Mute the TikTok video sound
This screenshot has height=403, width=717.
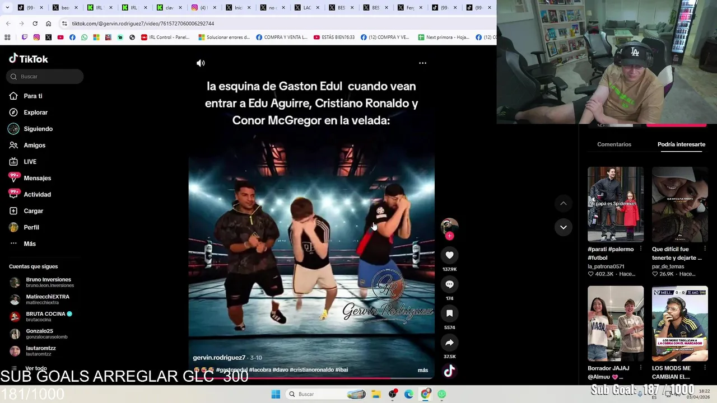click(201, 63)
